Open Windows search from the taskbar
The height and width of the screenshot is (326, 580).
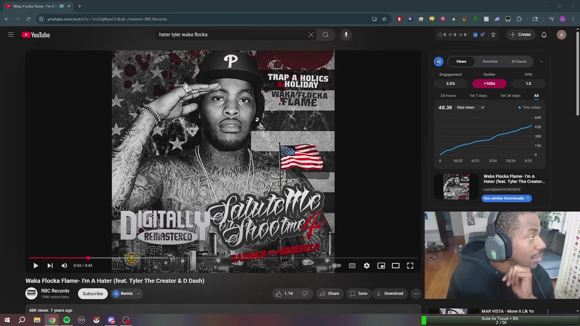point(22,320)
